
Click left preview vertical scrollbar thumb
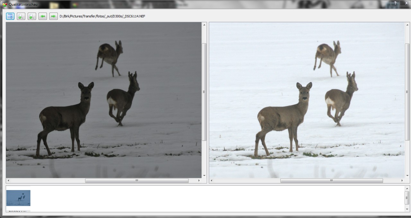(205, 92)
